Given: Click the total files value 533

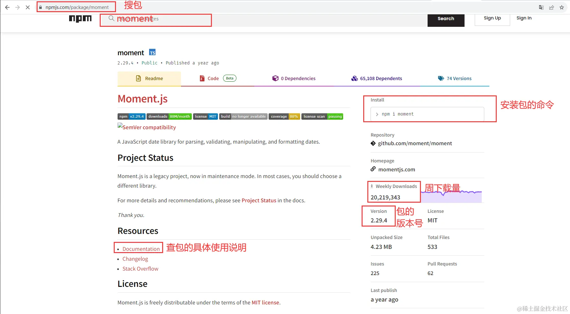Looking at the screenshot, I should [432, 247].
